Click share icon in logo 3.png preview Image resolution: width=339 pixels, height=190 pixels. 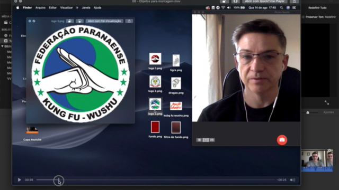coord(129,21)
